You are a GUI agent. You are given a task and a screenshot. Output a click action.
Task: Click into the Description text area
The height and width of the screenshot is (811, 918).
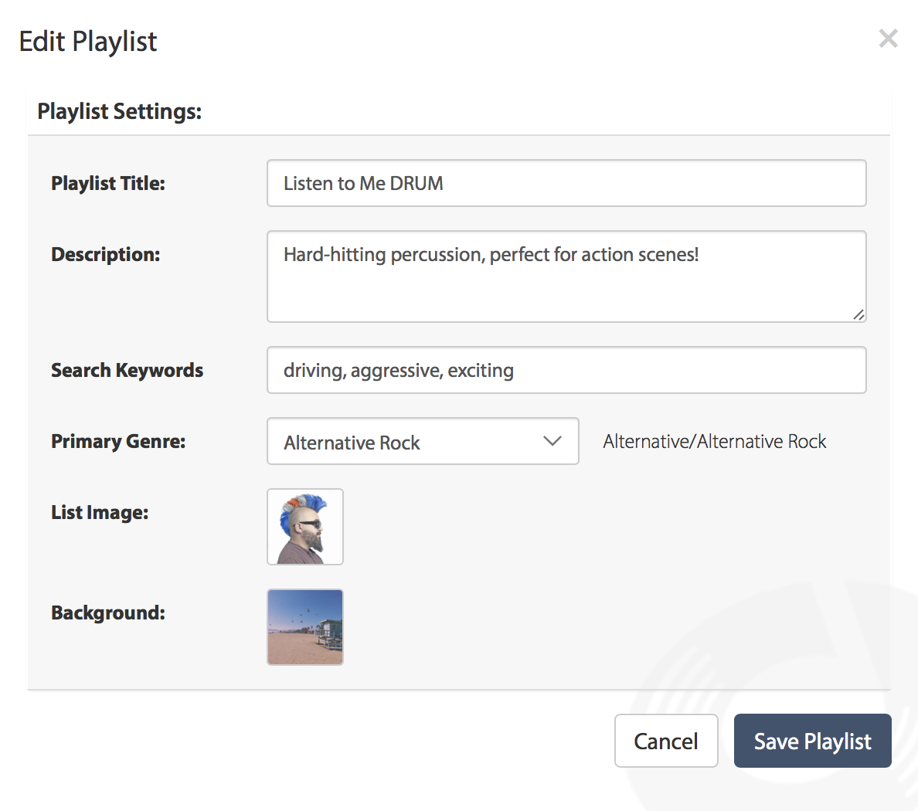click(566, 277)
